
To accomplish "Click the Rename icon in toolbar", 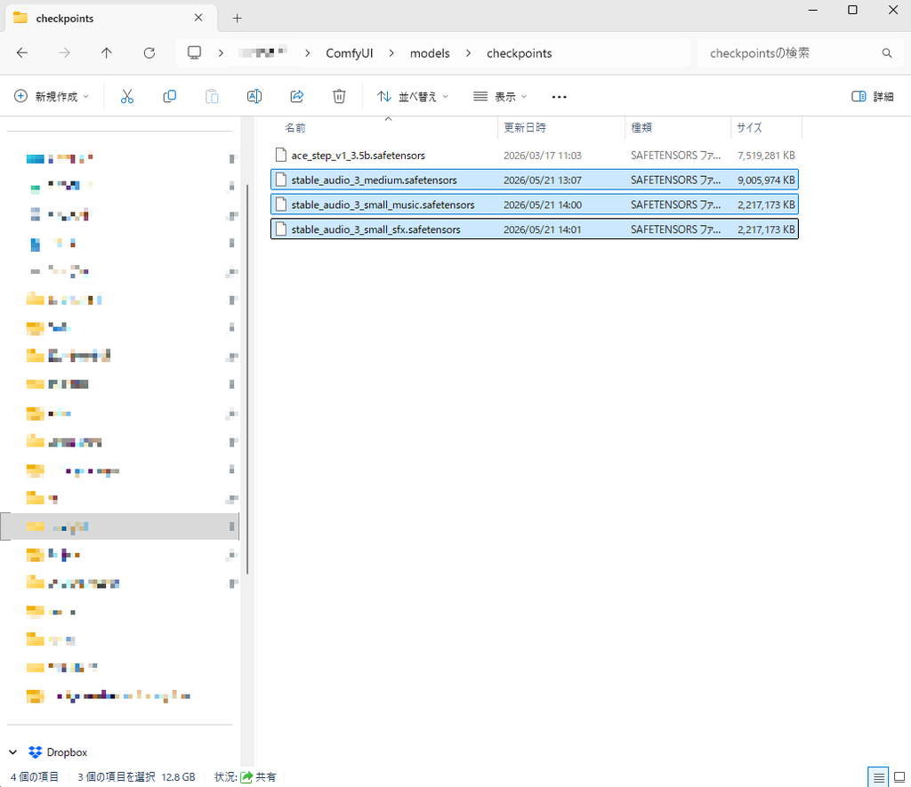I will coord(254,96).
